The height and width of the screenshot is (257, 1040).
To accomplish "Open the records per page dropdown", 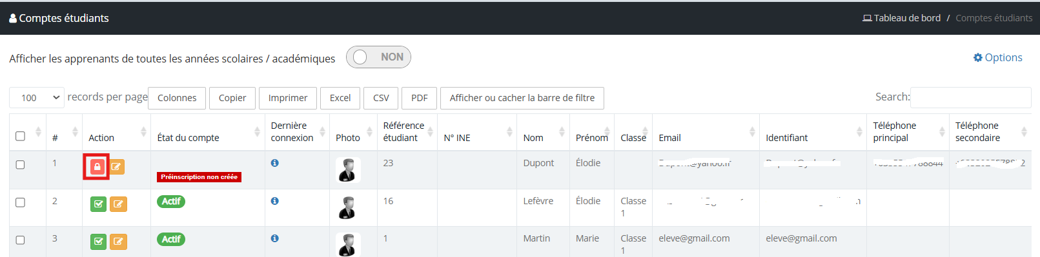I will pos(37,97).
